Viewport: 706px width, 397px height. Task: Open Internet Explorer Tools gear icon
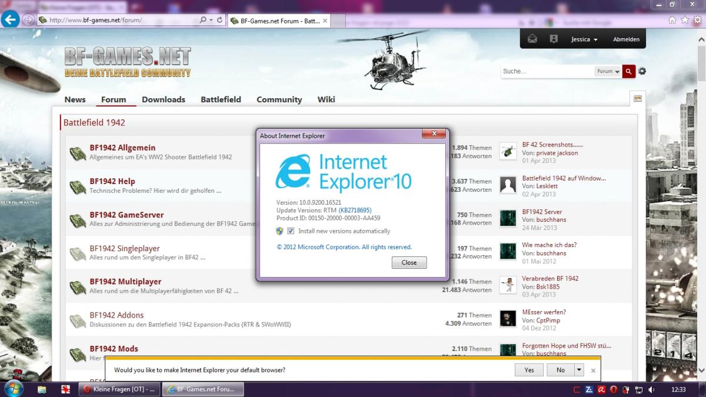tap(697, 19)
